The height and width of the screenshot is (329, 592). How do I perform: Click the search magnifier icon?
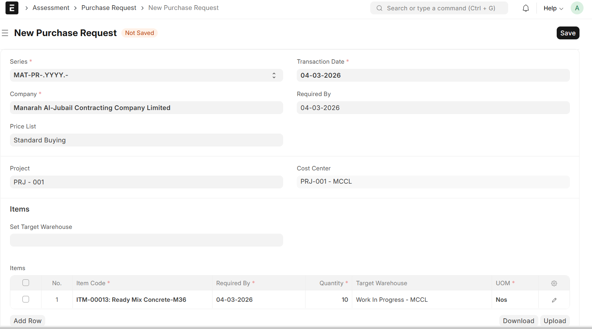click(x=379, y=8)
